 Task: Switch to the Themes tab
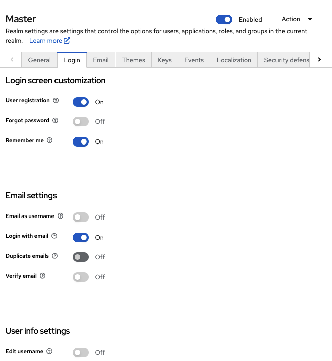134,60
